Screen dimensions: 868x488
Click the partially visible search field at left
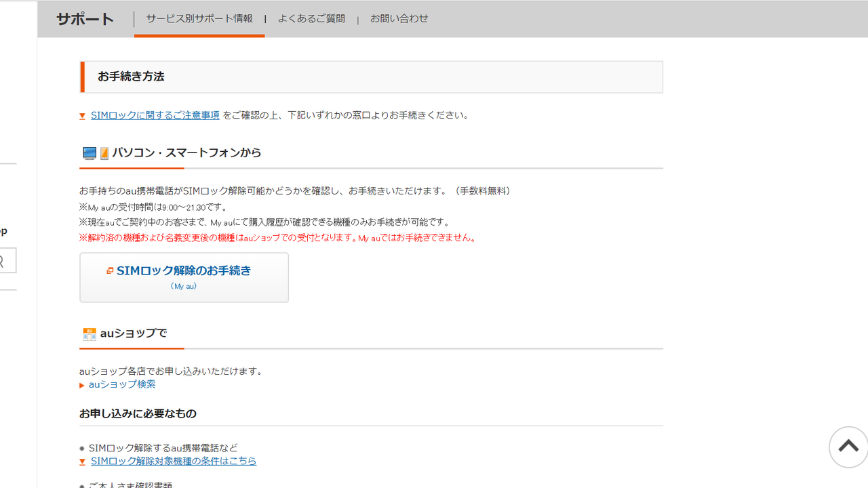(8, 260)
